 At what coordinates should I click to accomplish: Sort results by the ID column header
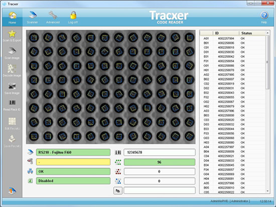click(226, 33)
